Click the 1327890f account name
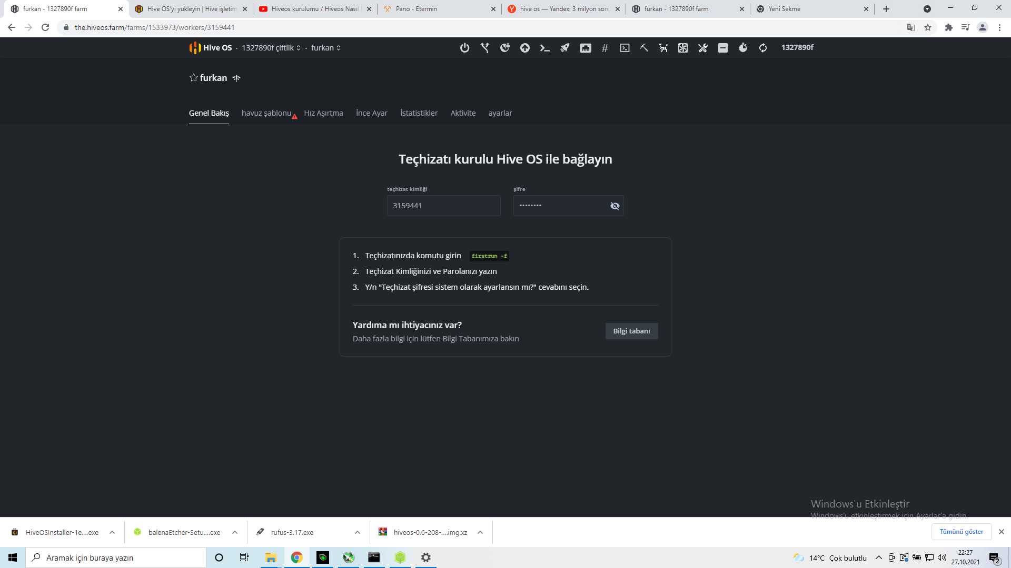 pyautogui.click(x=797, y=47)
